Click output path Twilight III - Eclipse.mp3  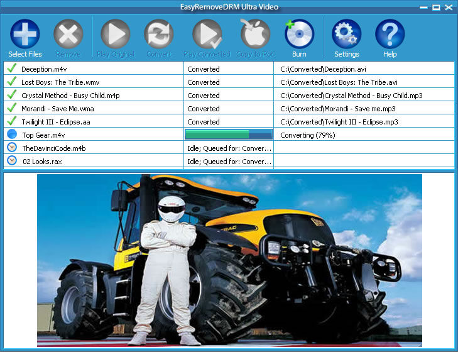339,122
